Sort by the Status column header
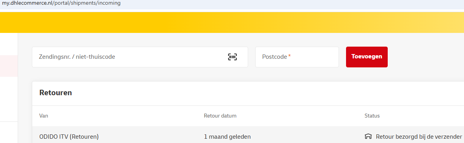This screenshot has height=143, width=464. point(372,116)
